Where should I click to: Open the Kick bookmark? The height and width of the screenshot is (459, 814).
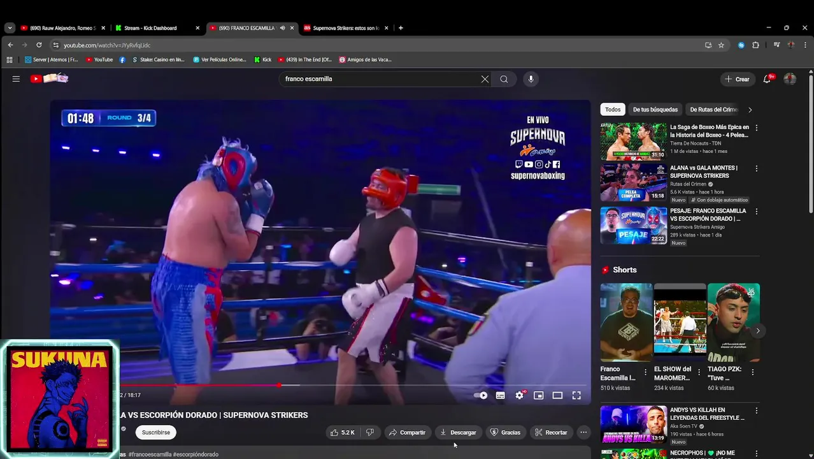[x=262, y=59]
